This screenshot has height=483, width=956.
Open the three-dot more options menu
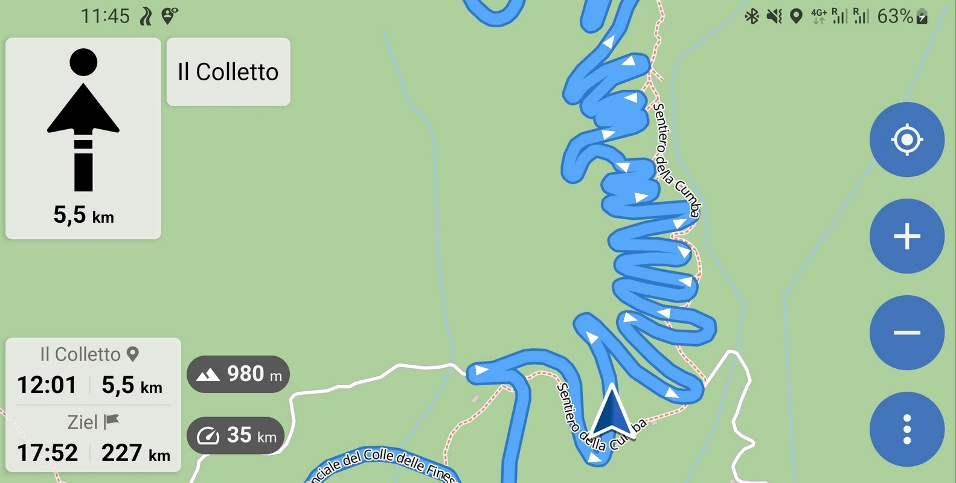906,429
